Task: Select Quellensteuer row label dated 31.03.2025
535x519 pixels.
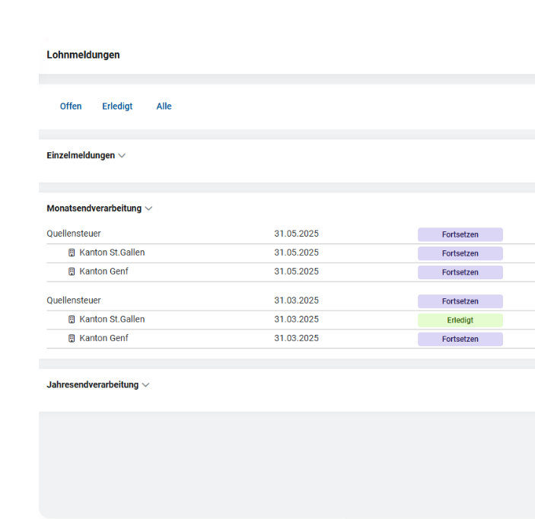Action: click(74, 301)
